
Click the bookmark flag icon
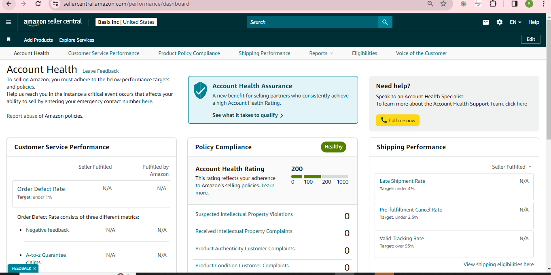8,39
